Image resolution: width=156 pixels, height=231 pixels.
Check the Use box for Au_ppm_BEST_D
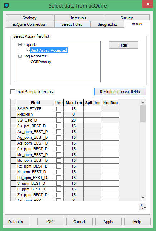coord(58,132)
